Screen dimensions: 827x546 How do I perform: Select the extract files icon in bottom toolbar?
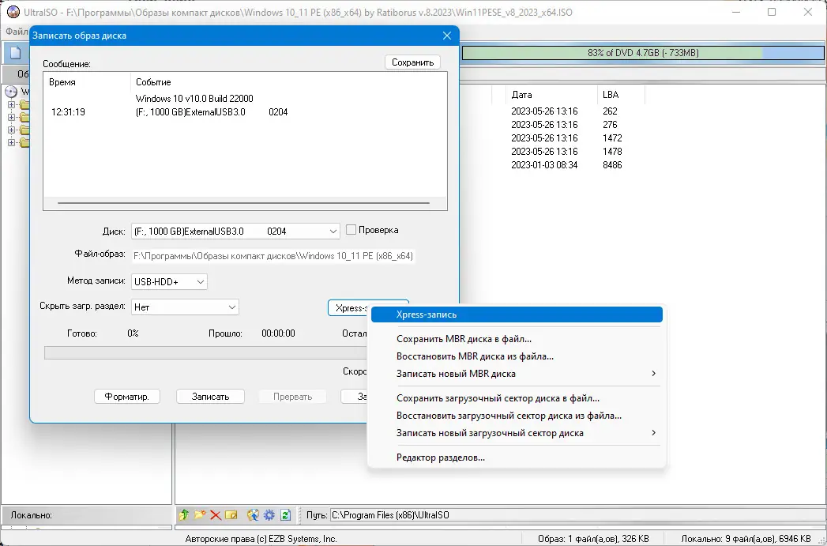(253, 515)
